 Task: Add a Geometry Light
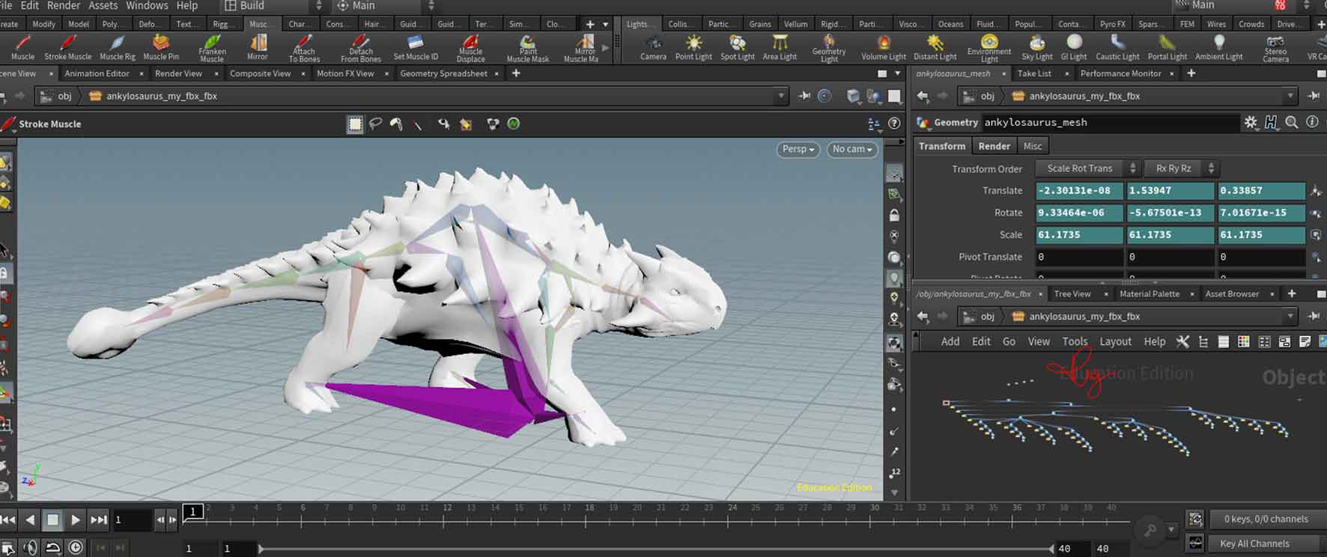(x=829, y=48)
